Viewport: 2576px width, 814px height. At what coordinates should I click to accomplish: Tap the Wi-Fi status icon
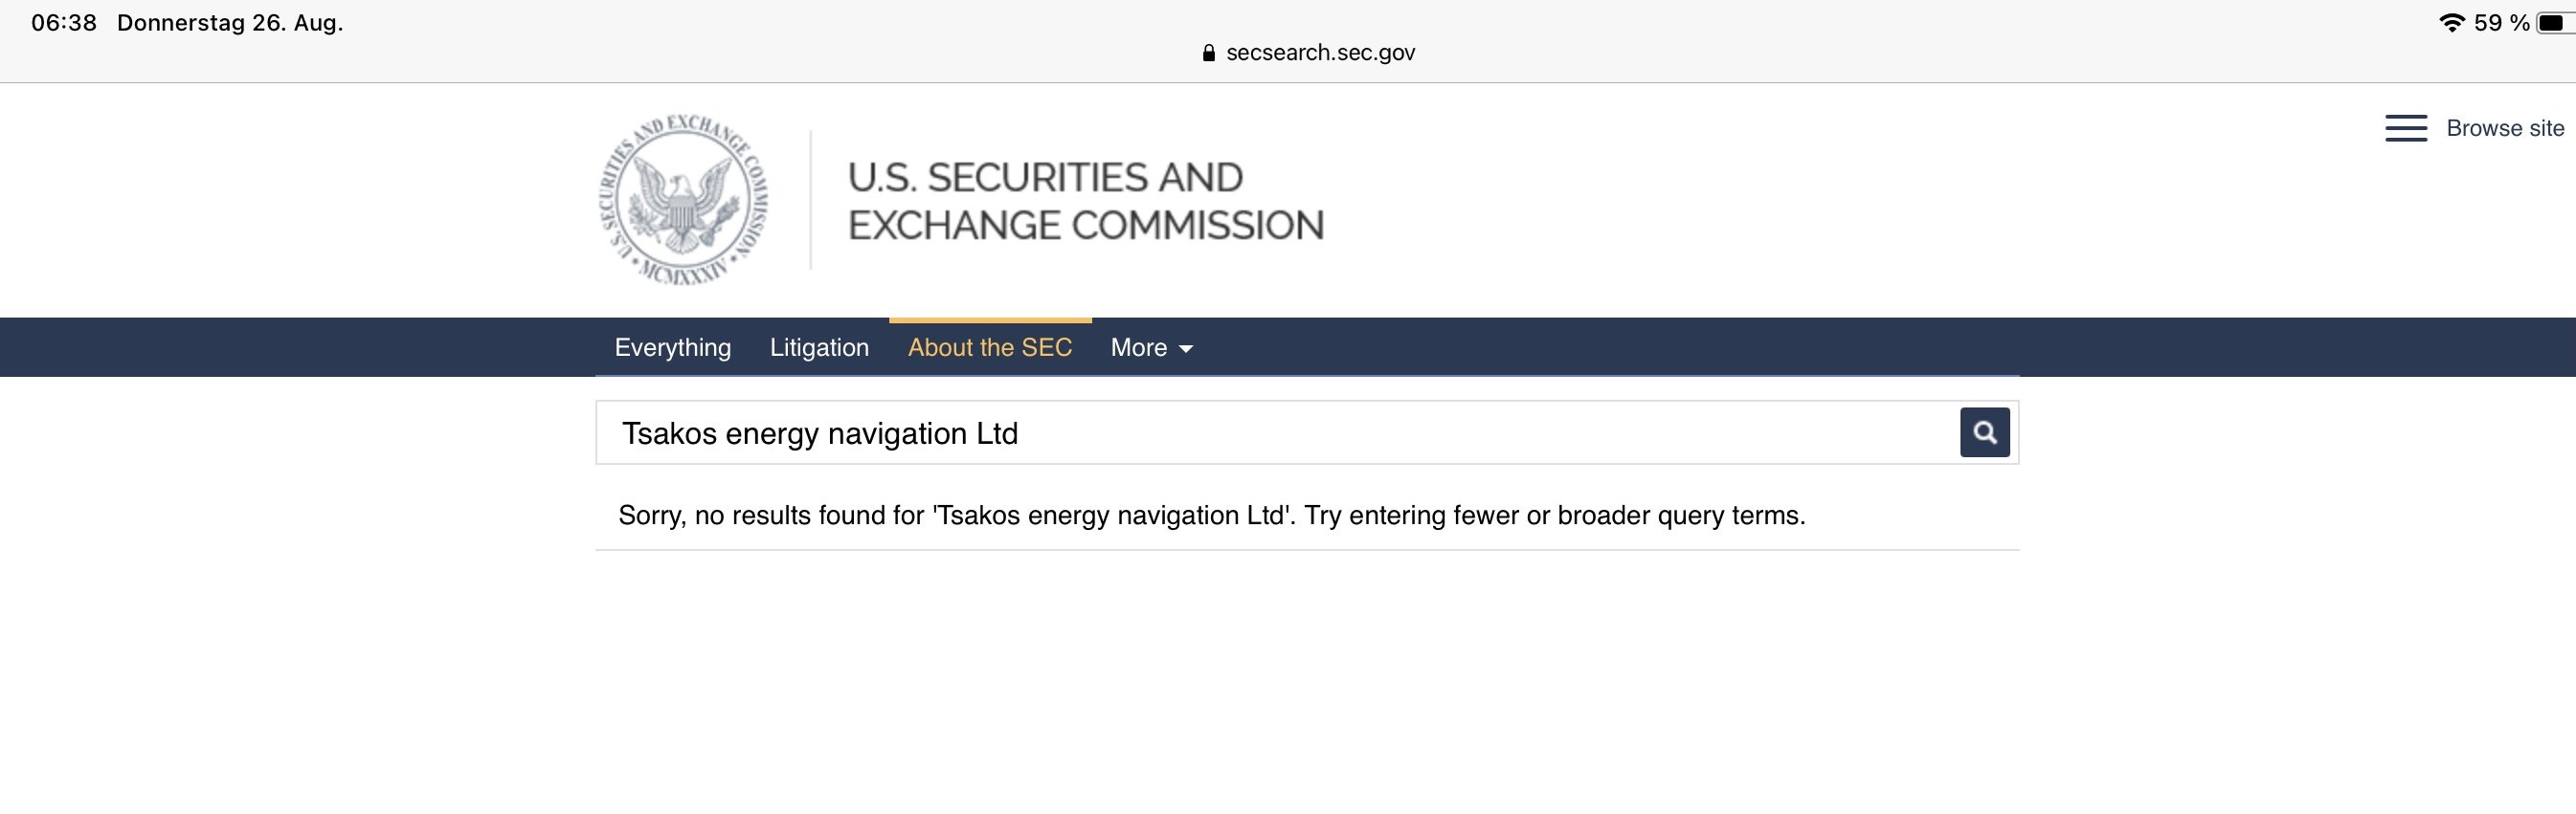pos(2451,23)
